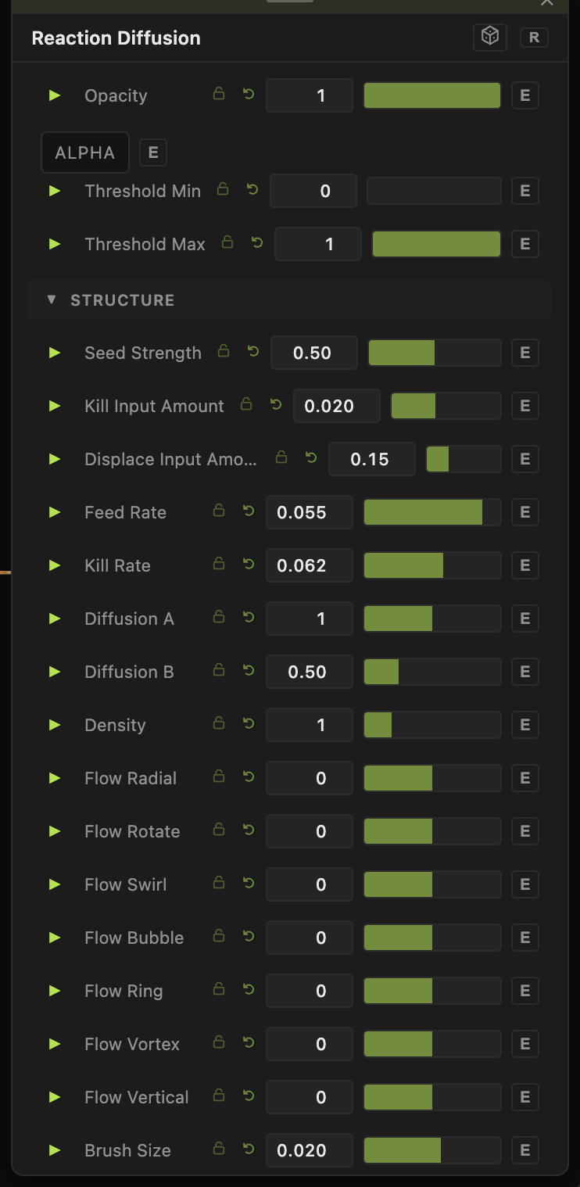Reset Diffusion B with revert icon

click(x=249, y=671)
